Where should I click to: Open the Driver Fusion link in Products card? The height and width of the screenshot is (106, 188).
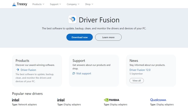point(28,70)
